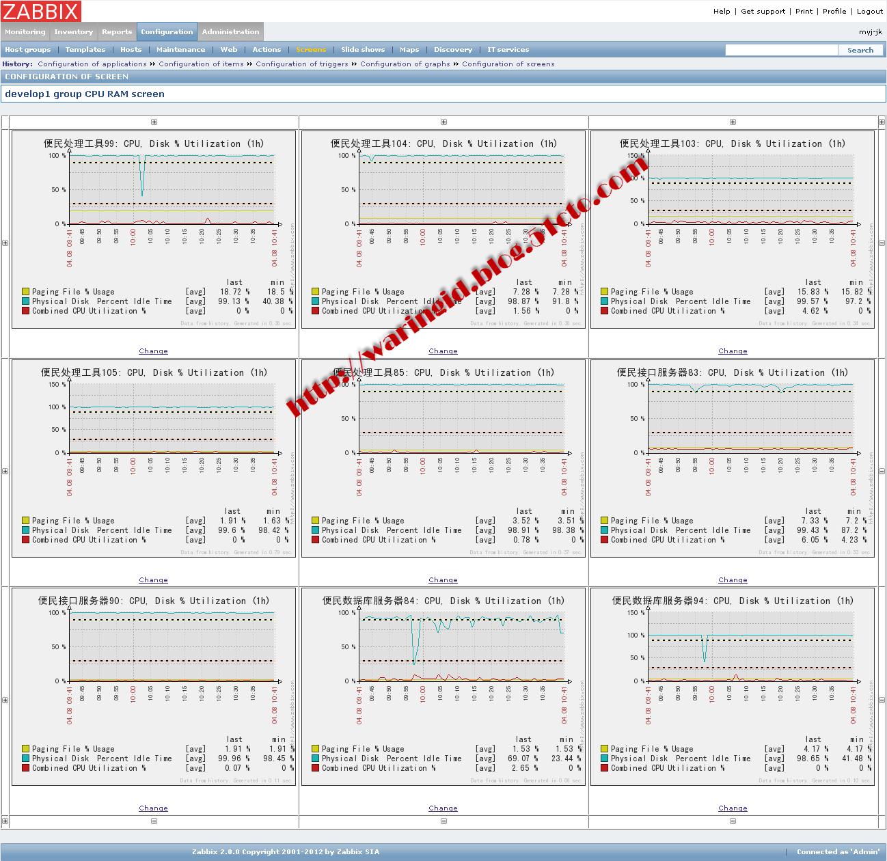Open history link Configuration of screens
The width and height of the screenshot is (887, 861).
click(508, 64)
